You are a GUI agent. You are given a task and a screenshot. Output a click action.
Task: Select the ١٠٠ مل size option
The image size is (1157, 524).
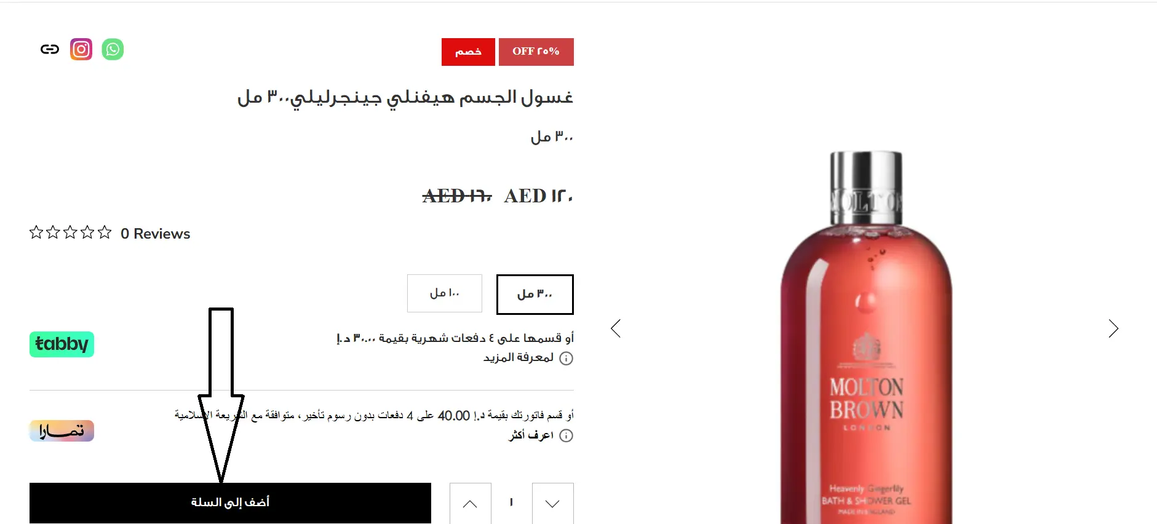point(445,293)
